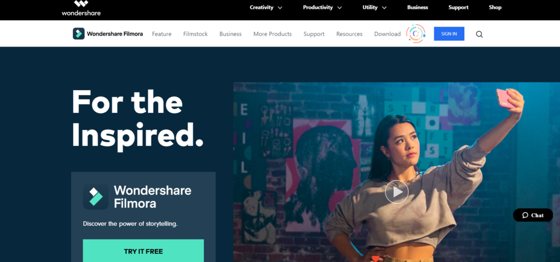This screenshot has height=262, width=560.
Task: Expand the Productivity dropdown
Action: pyautogui.click(x=322, y=8)
